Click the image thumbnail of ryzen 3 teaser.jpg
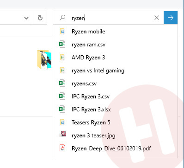This screenshot has height=168, width=184. coord(62,134)
